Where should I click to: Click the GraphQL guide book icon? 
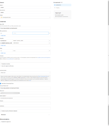pos(56,15)
